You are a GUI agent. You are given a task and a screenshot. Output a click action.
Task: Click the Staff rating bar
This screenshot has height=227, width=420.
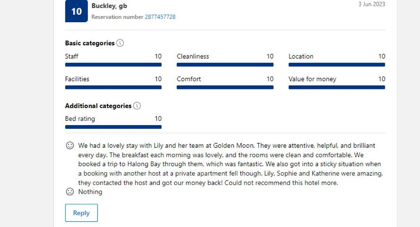click(x=113, y=65)
